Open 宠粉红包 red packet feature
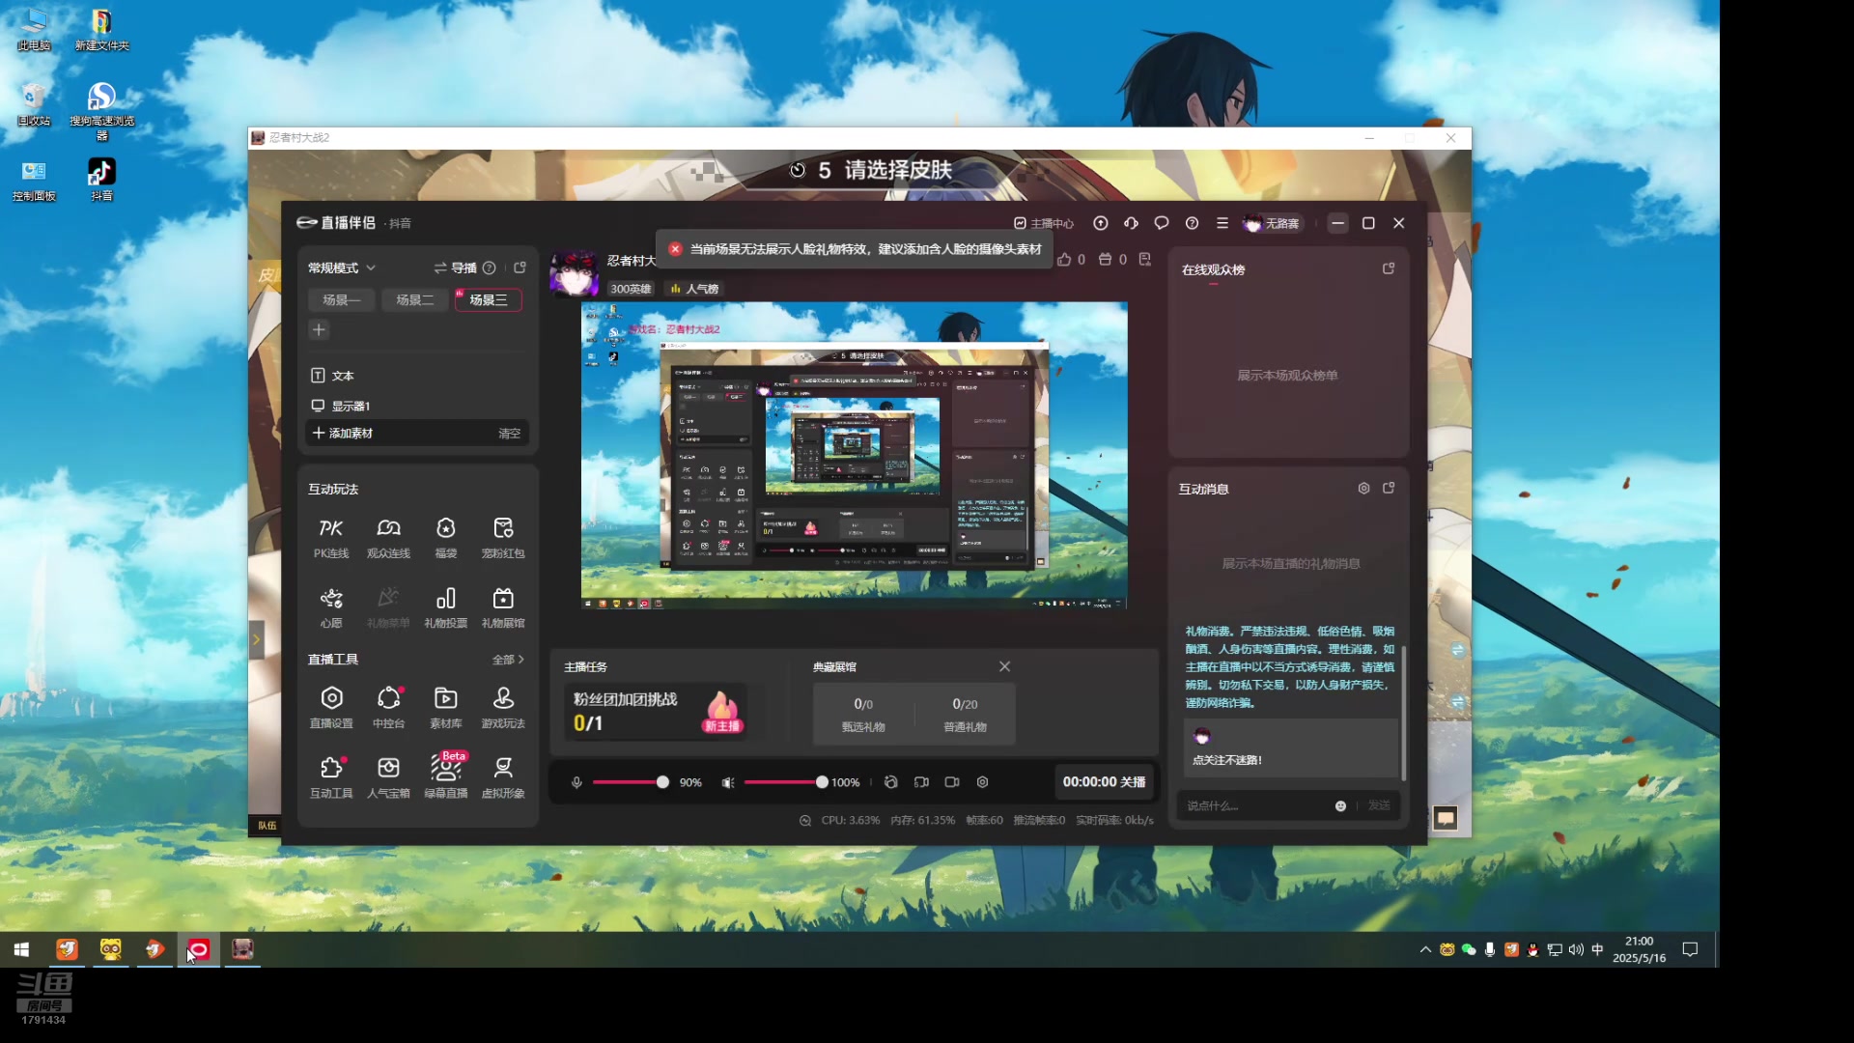 coord(503,538)
